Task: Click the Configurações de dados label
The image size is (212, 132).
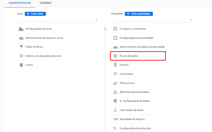Action: 136,101
